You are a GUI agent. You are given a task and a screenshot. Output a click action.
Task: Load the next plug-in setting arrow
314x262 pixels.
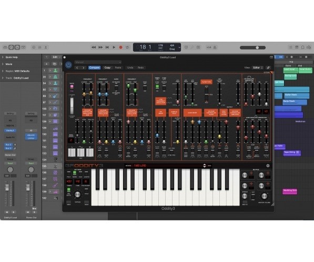[x=84, y=67]
